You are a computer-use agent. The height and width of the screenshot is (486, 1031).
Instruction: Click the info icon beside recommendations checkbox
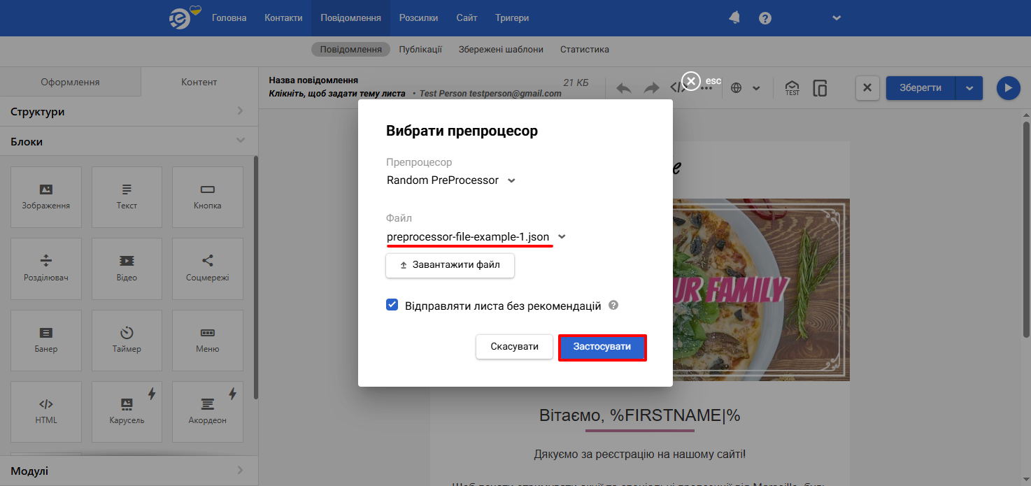click(x=613, y=306)
